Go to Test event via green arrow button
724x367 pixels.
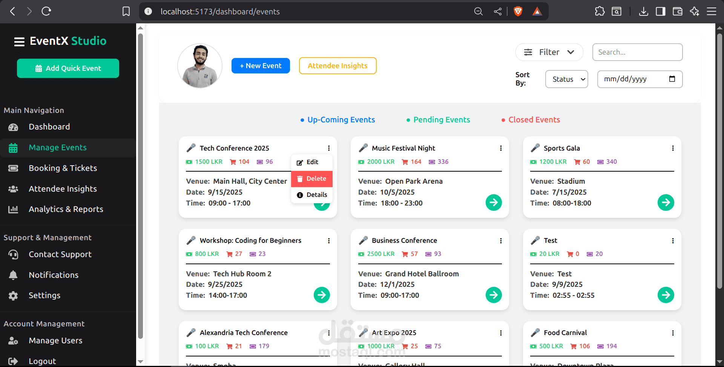(x=666, y=295)
